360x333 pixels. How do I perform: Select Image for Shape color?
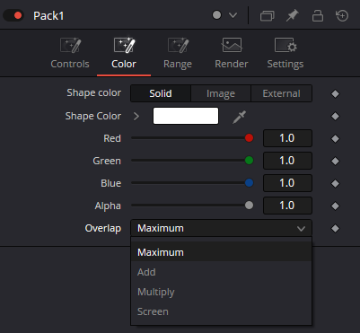click(x=221, y=93)
